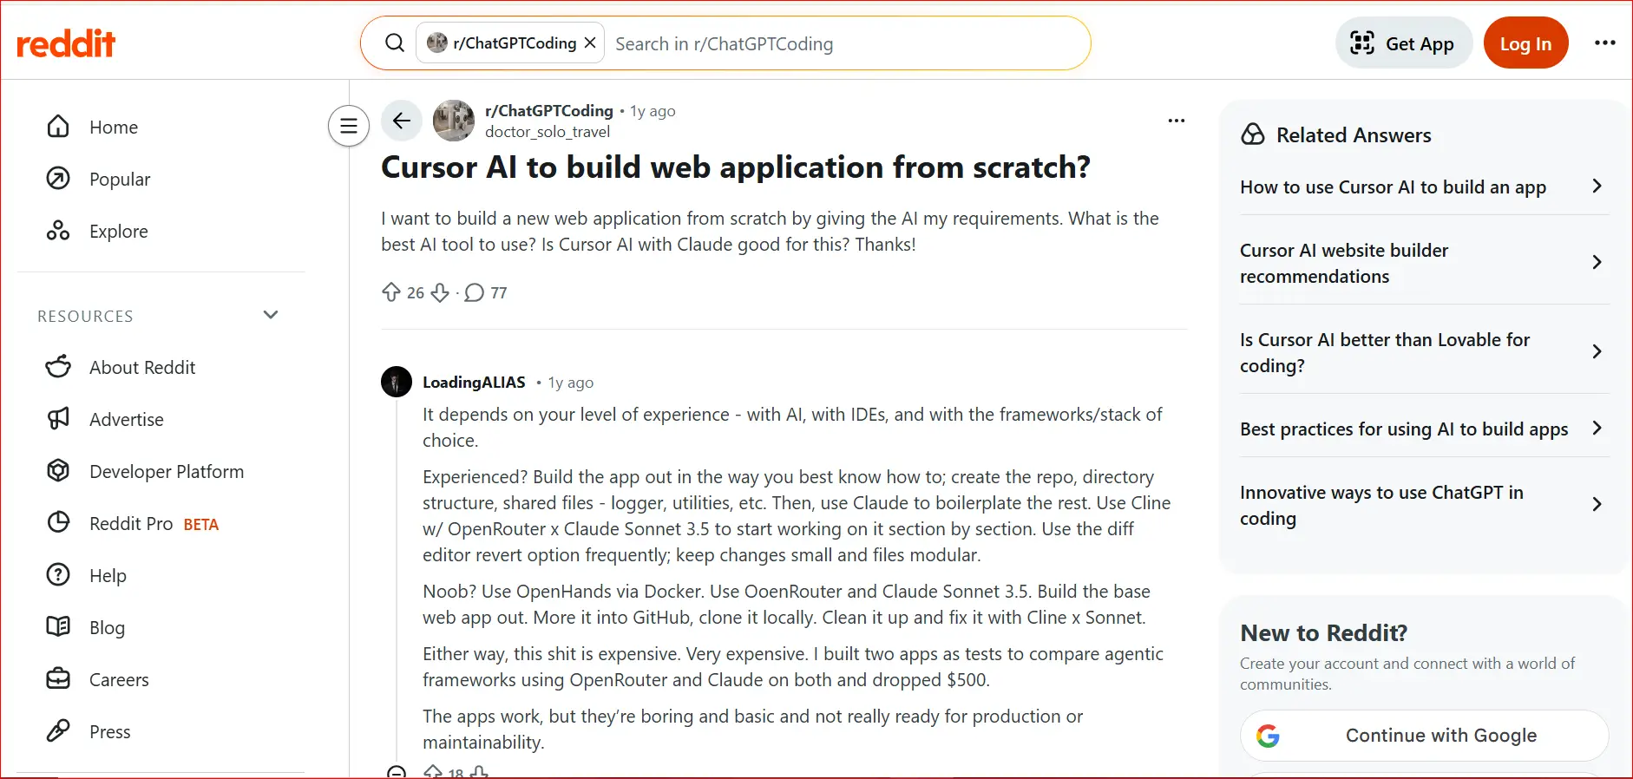
Task: Click inside the search input field
Action: click(x=824, y=43)
